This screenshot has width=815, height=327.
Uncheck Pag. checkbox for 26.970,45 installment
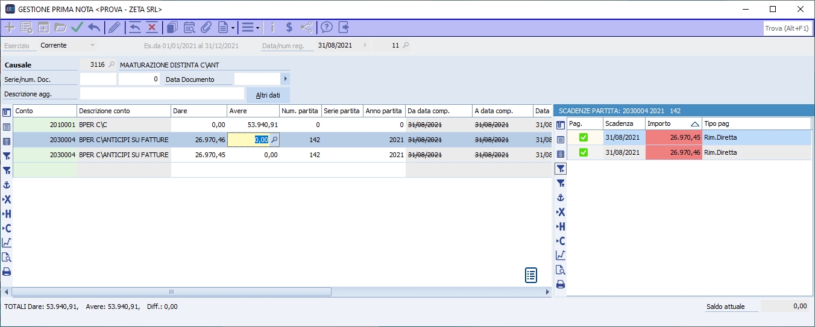pyautogui.click(x=584, y=137)
